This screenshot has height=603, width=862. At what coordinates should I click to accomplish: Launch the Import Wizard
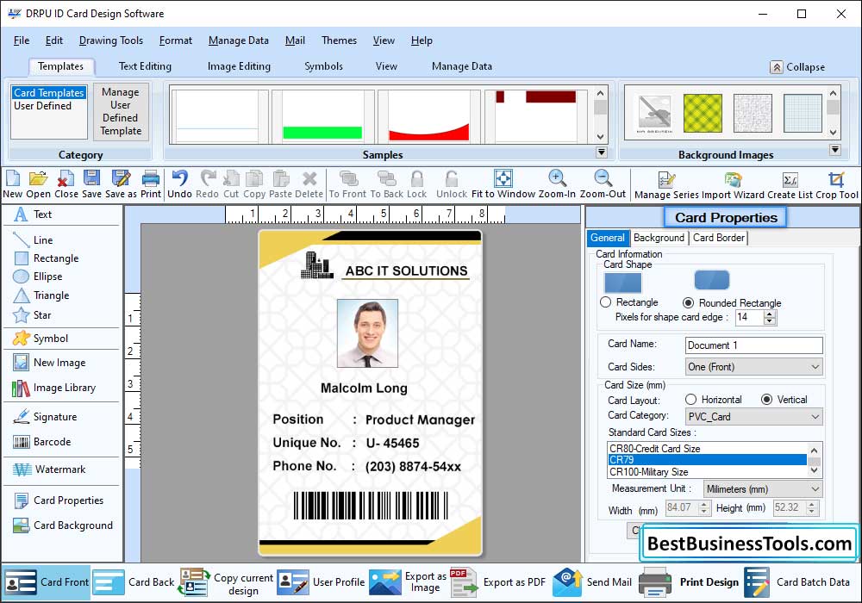pyautogui.click(x=733, y=185)
